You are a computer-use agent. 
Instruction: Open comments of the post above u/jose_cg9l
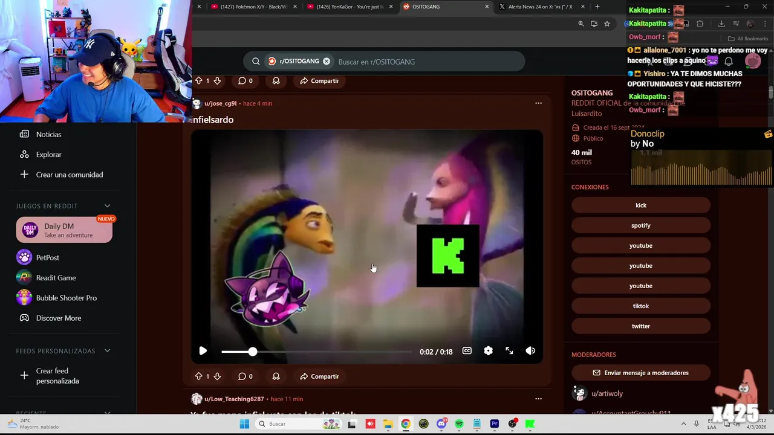[245, 81]
